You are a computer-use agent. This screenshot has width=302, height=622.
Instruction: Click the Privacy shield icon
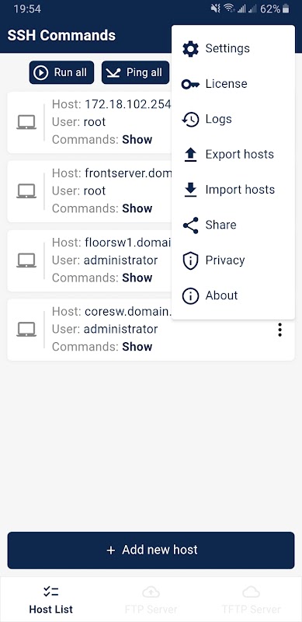click(x=190, y=260)
